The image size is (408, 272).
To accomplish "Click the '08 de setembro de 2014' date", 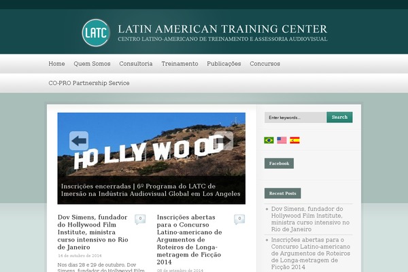I will pos(180,270).
